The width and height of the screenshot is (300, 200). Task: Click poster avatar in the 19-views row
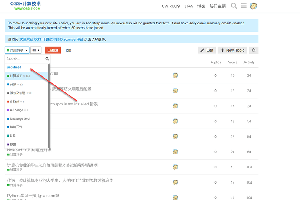[x=175, y=167]
